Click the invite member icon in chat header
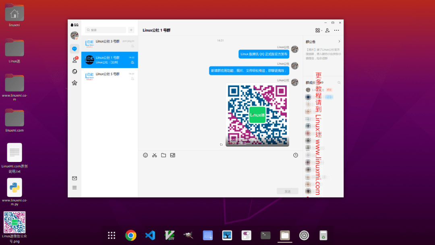435x245 pixels. pyautogui.click(x=327, y=30)
